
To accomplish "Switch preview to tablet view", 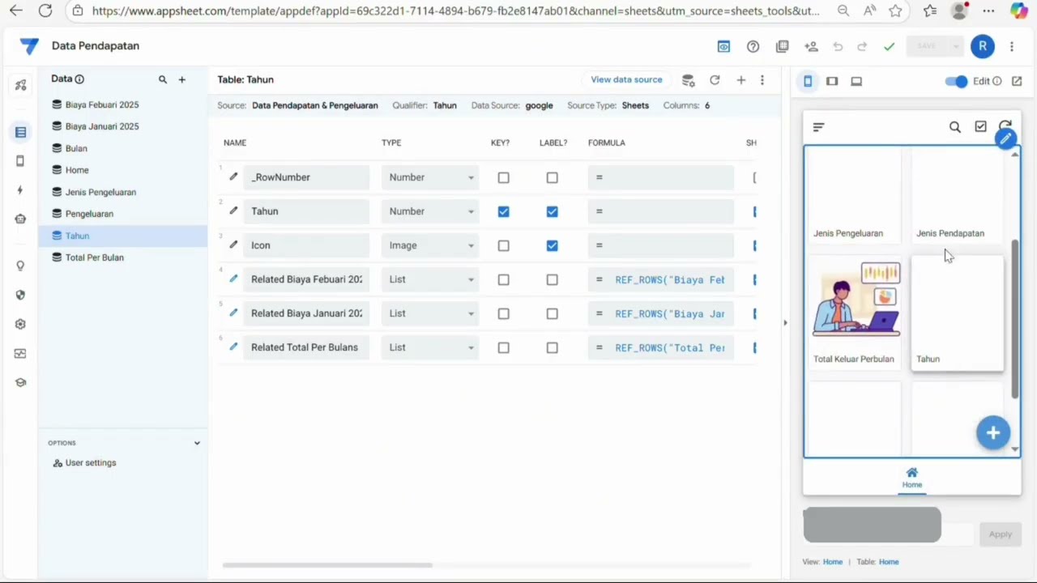I will pyautogui.click(x=832, y=81).
